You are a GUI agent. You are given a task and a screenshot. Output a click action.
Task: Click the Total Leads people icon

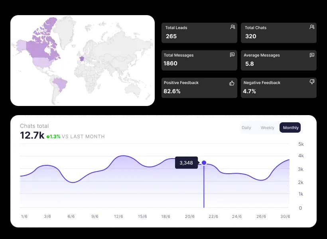[232, 27]
